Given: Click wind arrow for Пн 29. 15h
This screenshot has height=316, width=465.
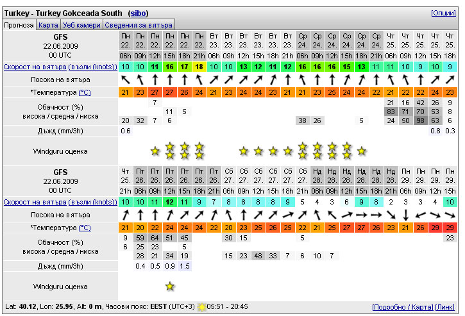Looking at the screenshot, I should [x=450, y=215].
